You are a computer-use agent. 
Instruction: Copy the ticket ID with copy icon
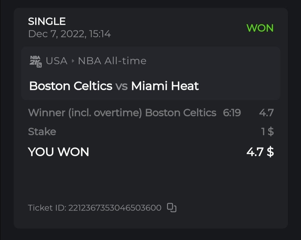172,208
